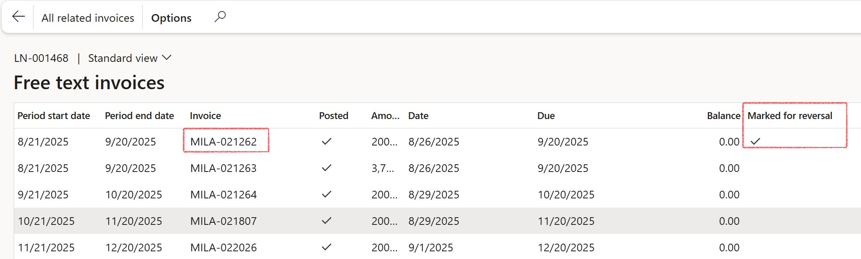Viewport: 861px width, 259px height.
Task: Click the Due column header
Action: click(x=546, y=115)
